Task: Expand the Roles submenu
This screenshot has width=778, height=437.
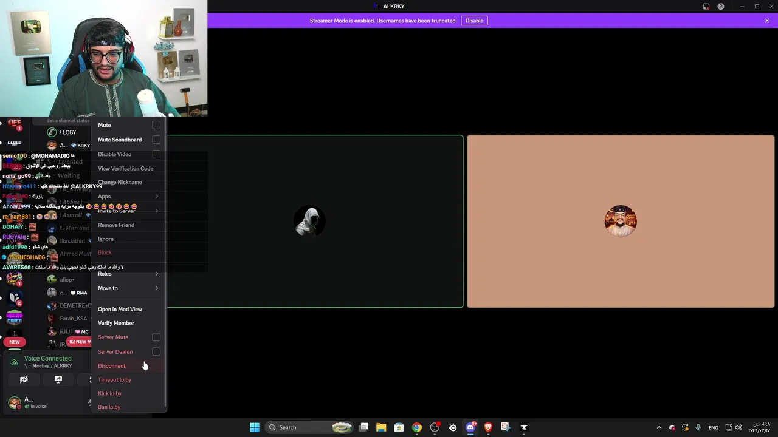Action: coord(128,274)
